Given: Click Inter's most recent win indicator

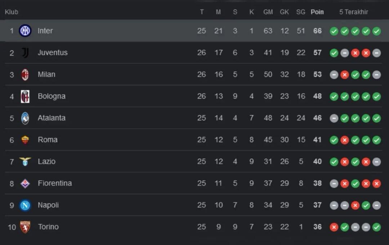Looking at the screenshot, I should [377, 31].
